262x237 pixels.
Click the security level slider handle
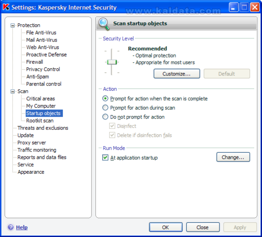point(112,62)
